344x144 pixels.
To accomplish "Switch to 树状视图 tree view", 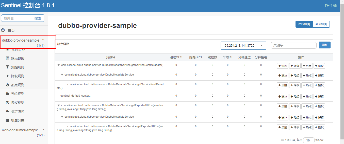I will click(304, 24).
